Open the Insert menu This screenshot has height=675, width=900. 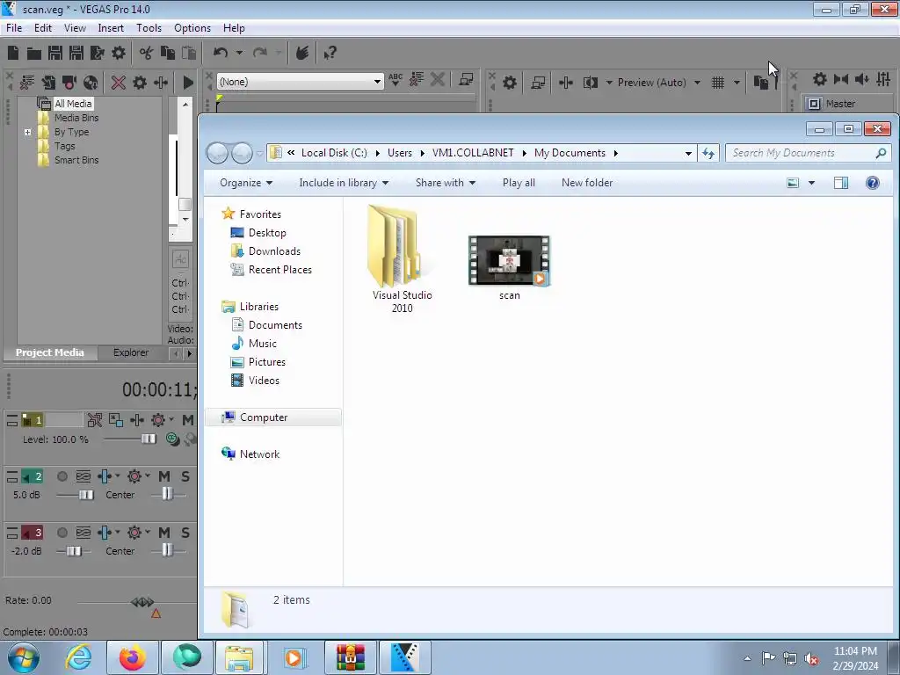tap(111, 28)
